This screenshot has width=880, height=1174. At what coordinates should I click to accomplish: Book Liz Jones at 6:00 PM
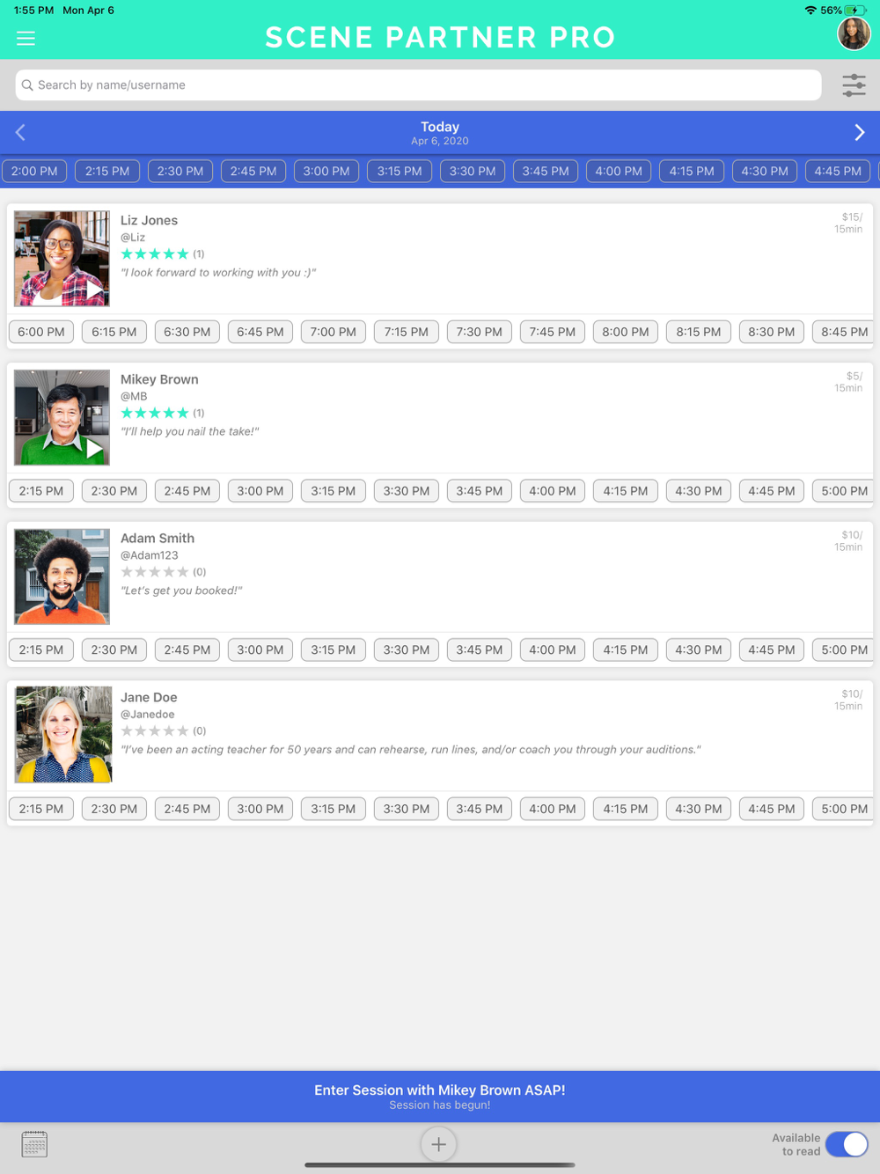click(41, 332)
